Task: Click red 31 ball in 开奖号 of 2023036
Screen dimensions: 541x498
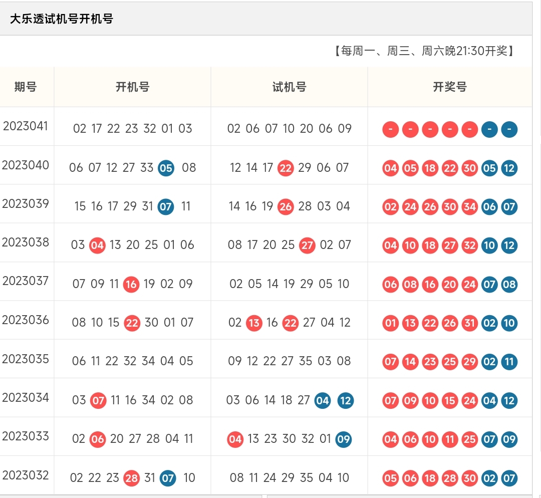Action: click(469, 323)
